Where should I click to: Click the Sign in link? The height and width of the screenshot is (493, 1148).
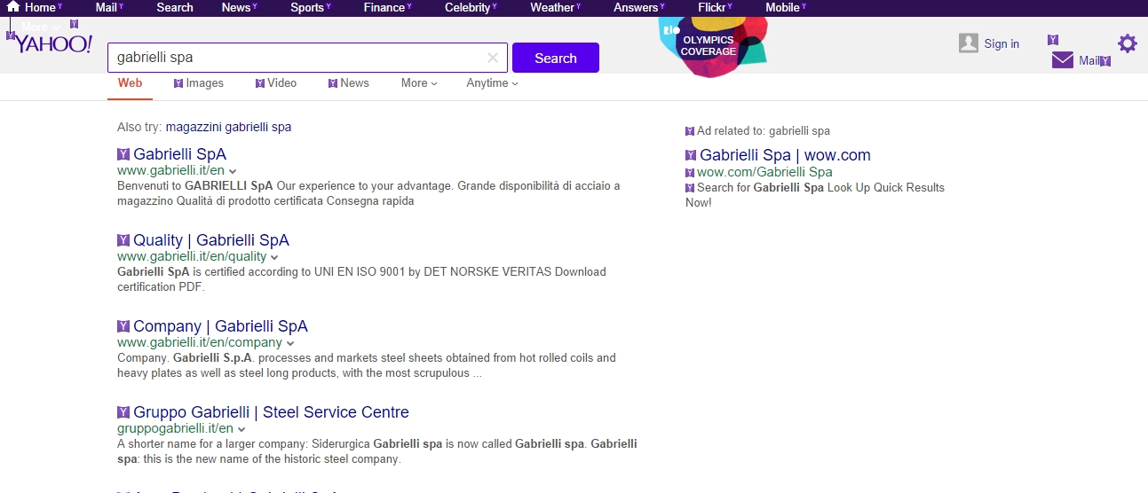click(1002, 43)
